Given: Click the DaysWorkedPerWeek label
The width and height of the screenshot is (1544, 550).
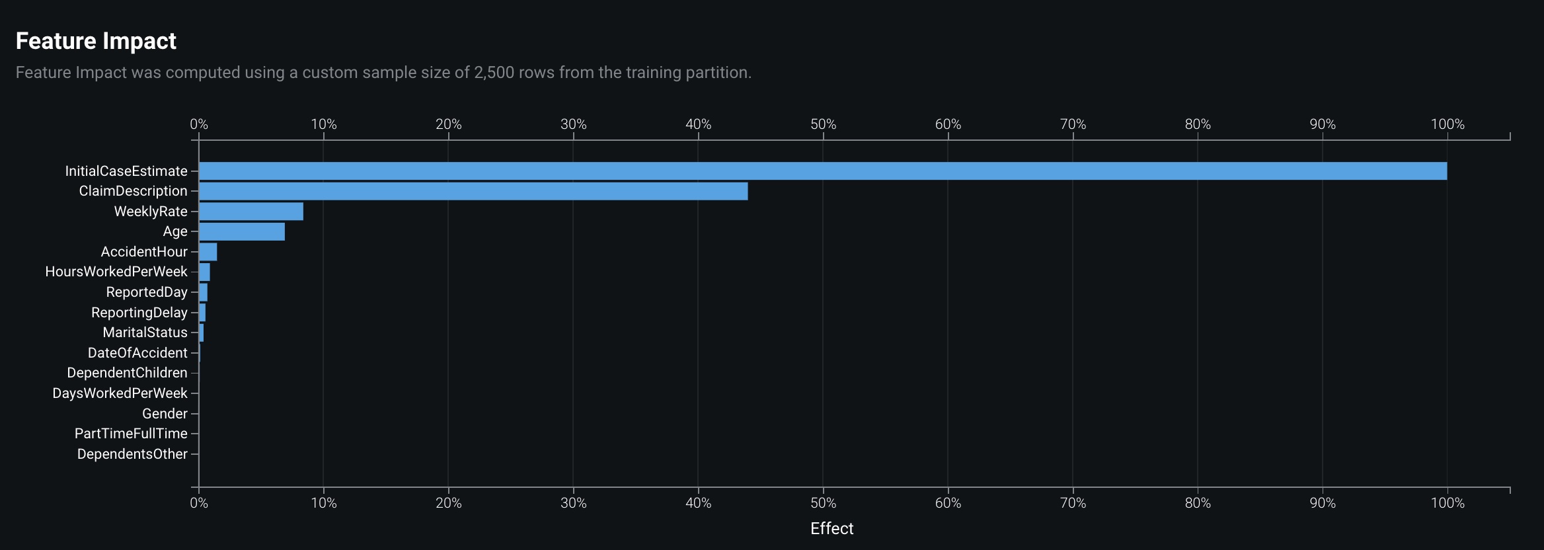Looking at the screenshot, I should coord(120,393).
